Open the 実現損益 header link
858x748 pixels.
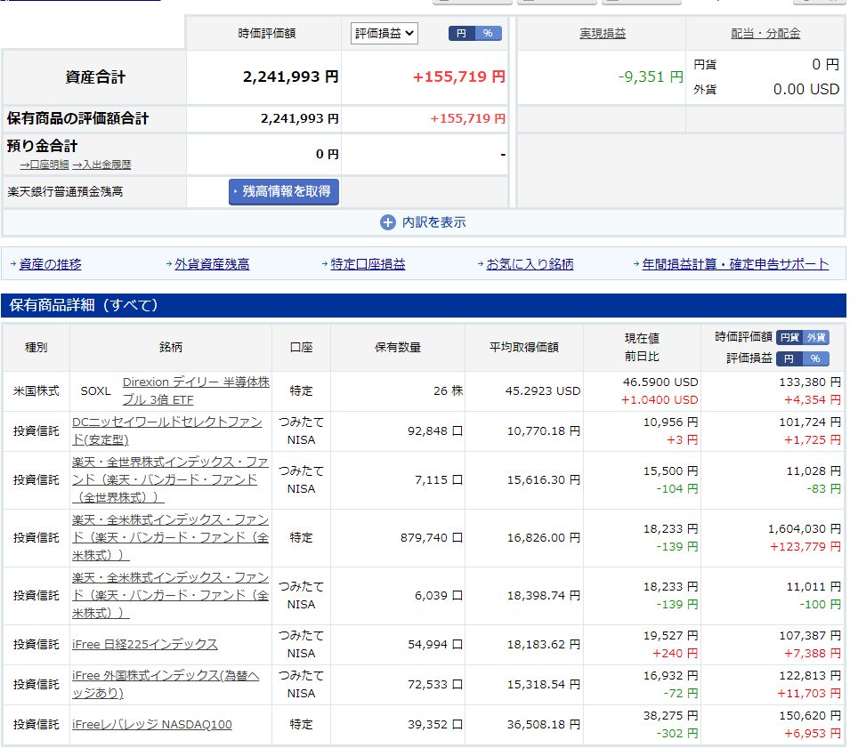(x=603, y=33)
